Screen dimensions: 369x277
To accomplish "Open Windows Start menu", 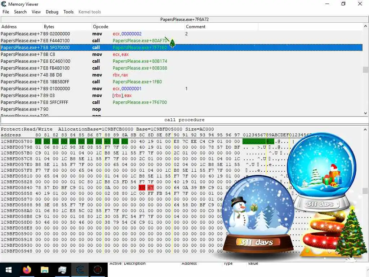I will coord(9,270).
